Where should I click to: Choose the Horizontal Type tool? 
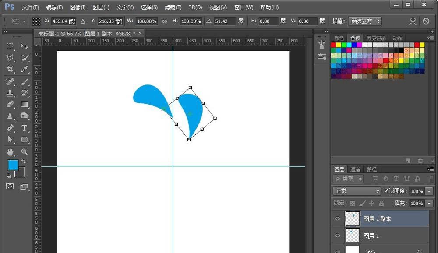[25, 128]
